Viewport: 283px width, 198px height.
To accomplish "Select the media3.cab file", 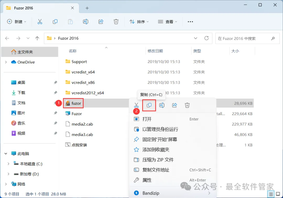I will [x=82, y=135].
